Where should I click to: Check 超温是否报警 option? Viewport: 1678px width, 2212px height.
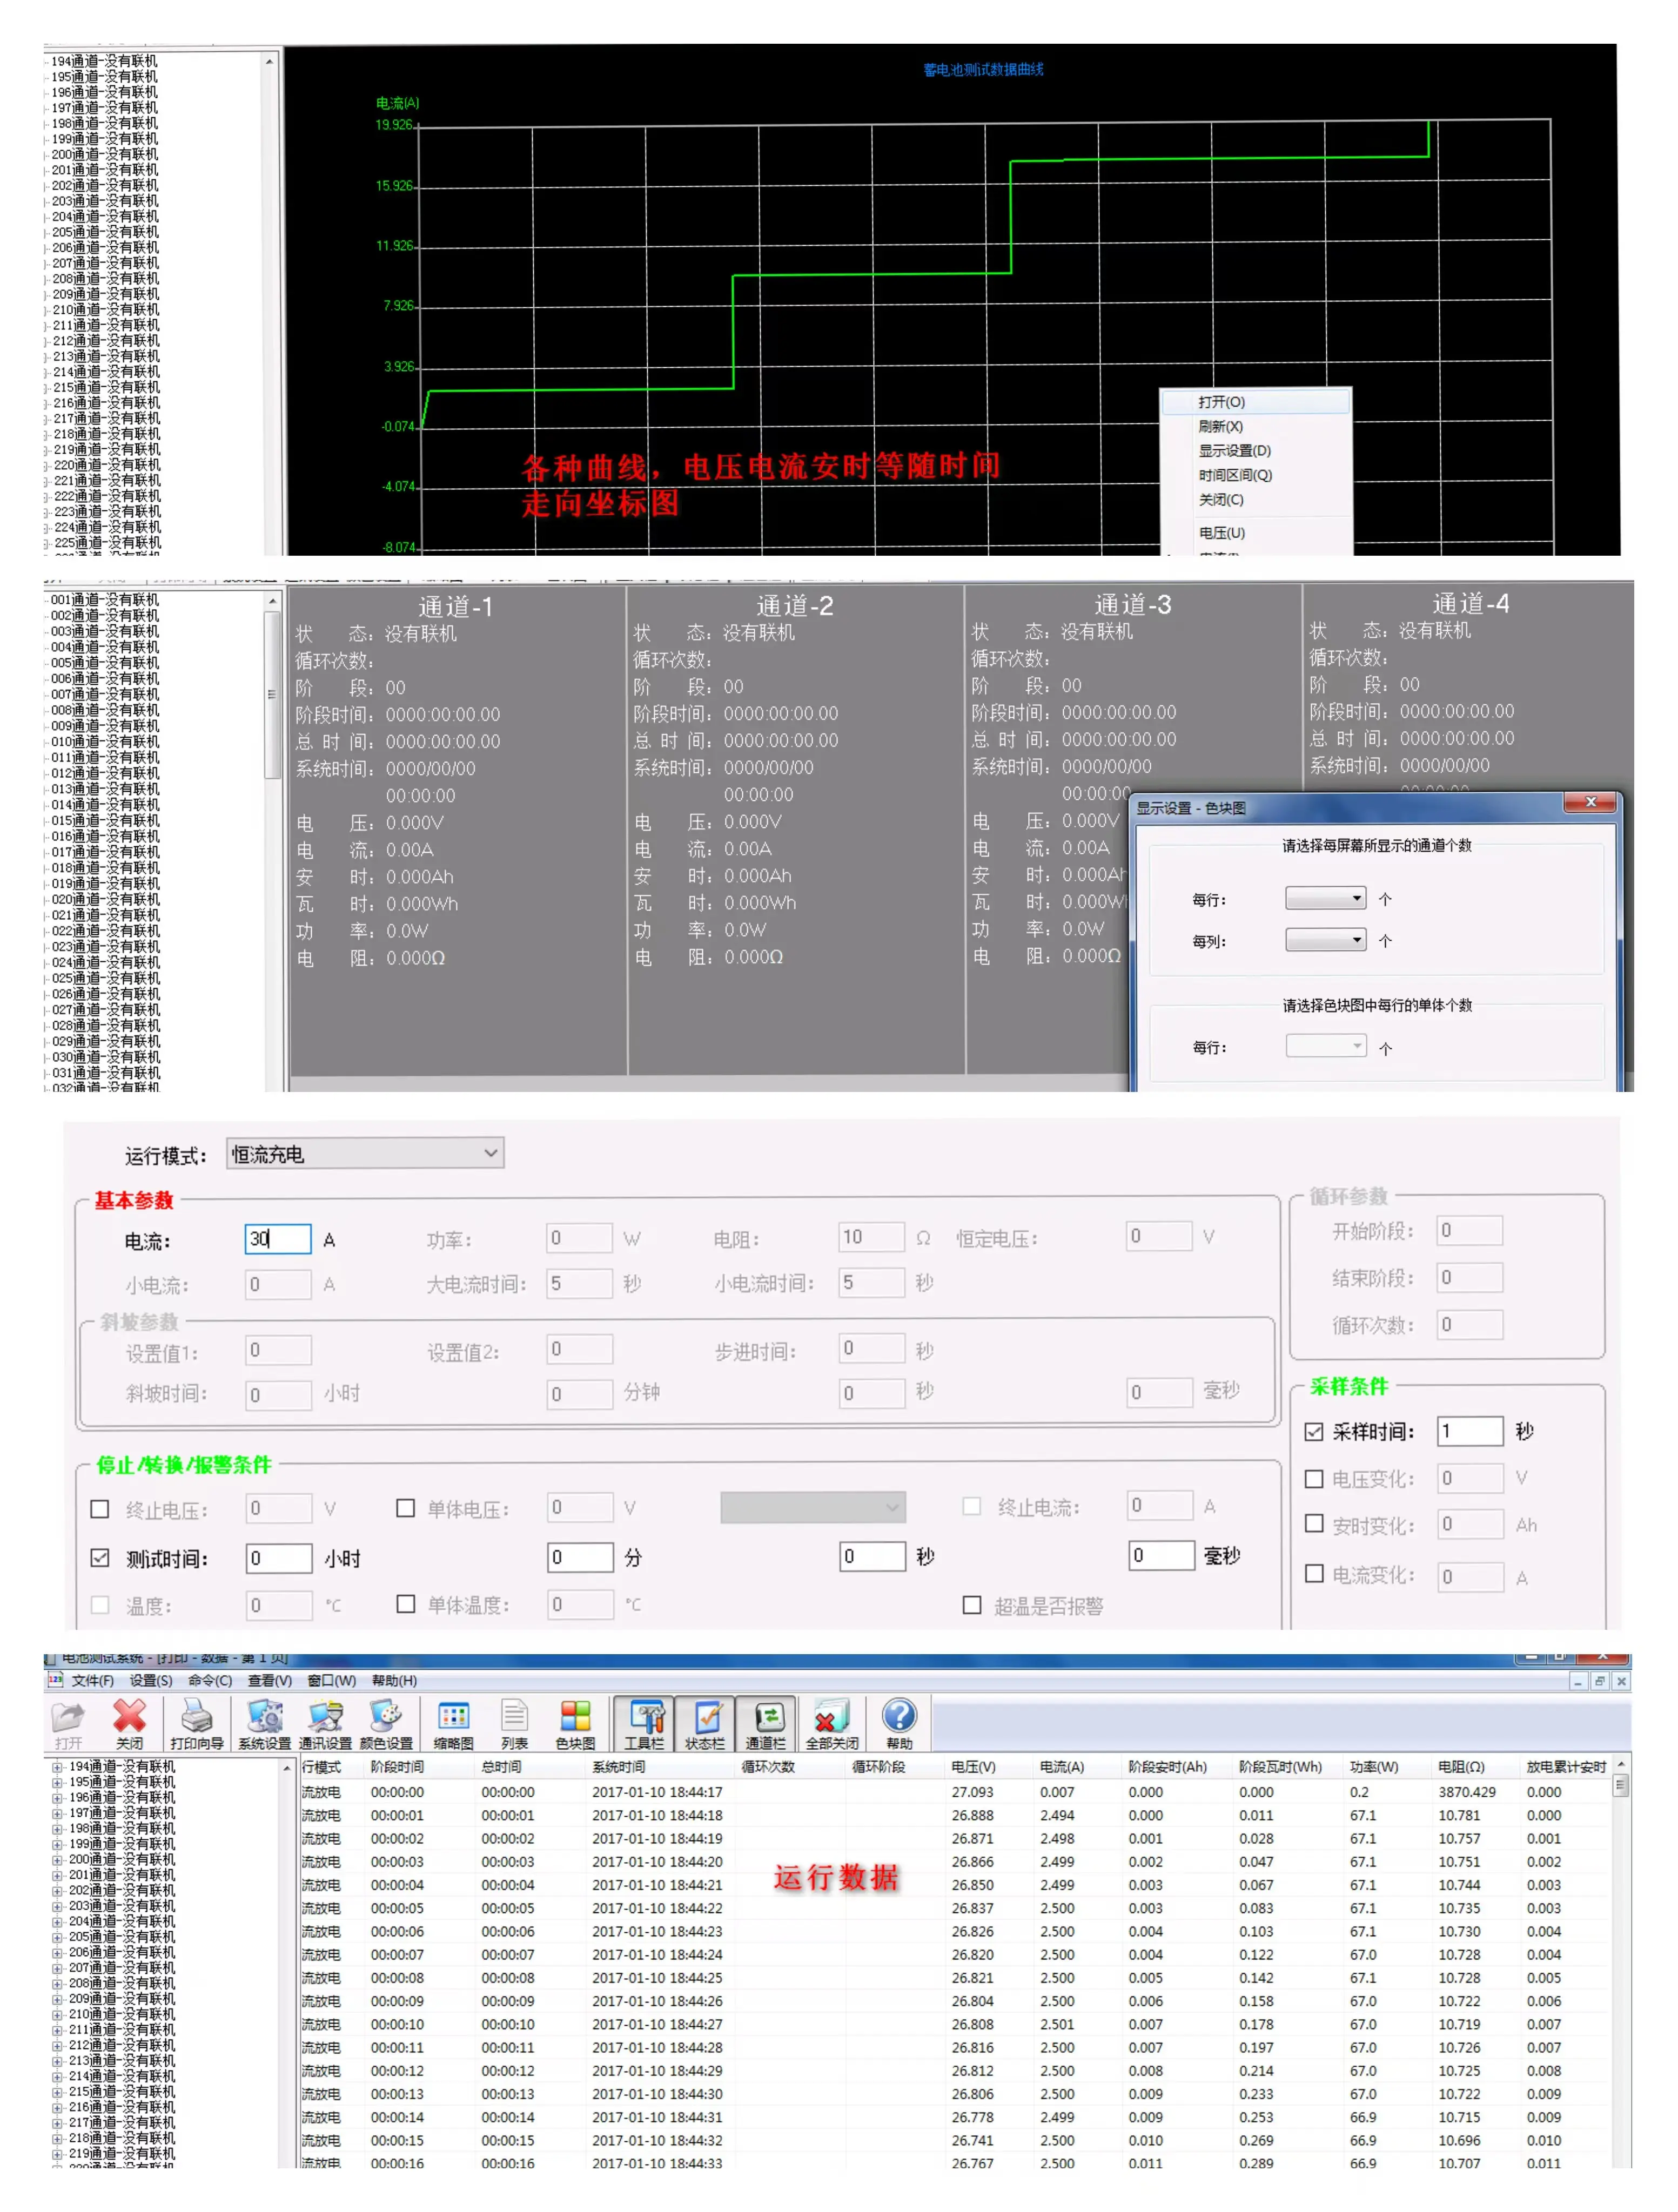(x=971, y=1604)
